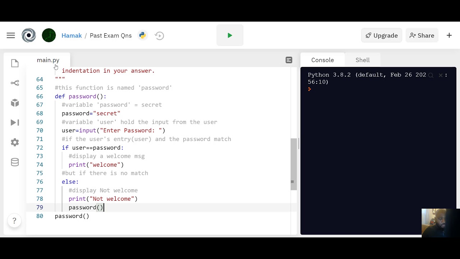Click the editor vertical scrollbar thumb
The image size is (460, 259).
pyautogui.click(x=294, y=164)
